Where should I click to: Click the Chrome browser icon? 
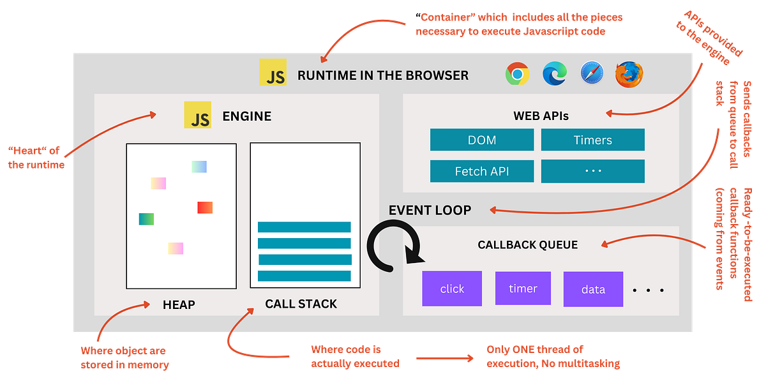pyautogui.click(x=518, y=73)
